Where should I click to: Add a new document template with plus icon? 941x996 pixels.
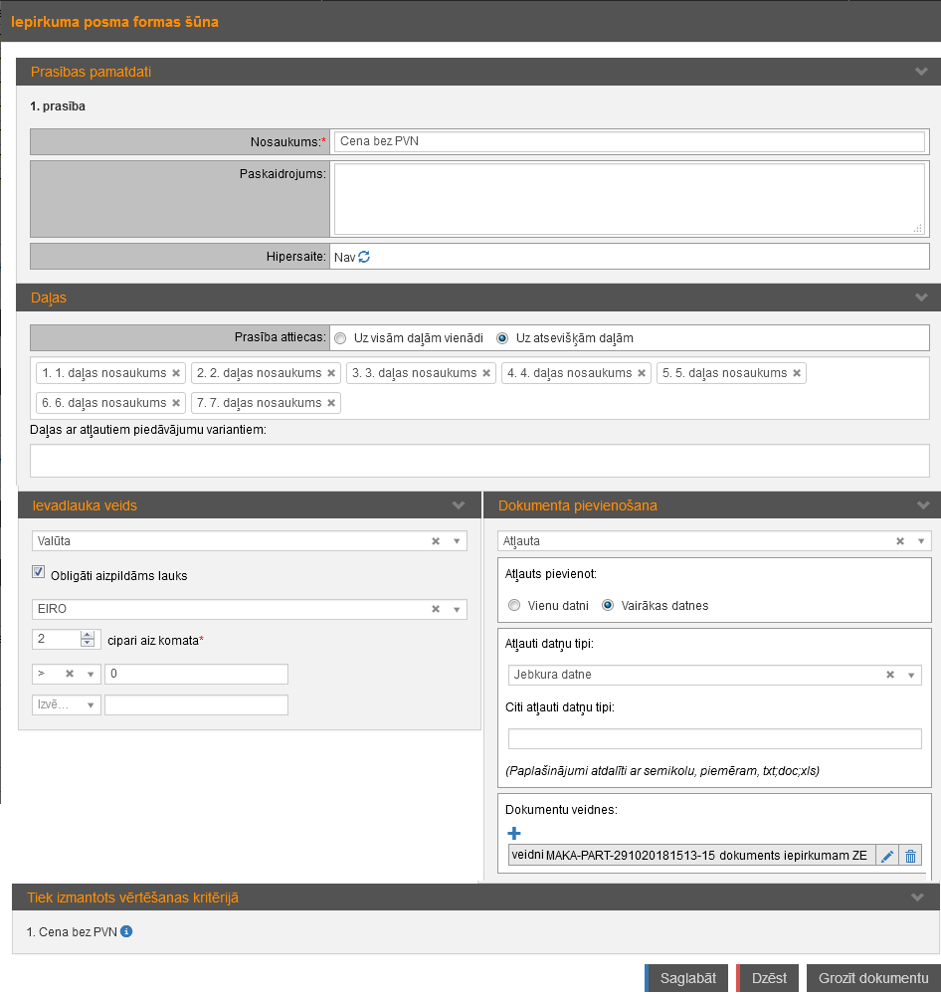pos(514,833)
